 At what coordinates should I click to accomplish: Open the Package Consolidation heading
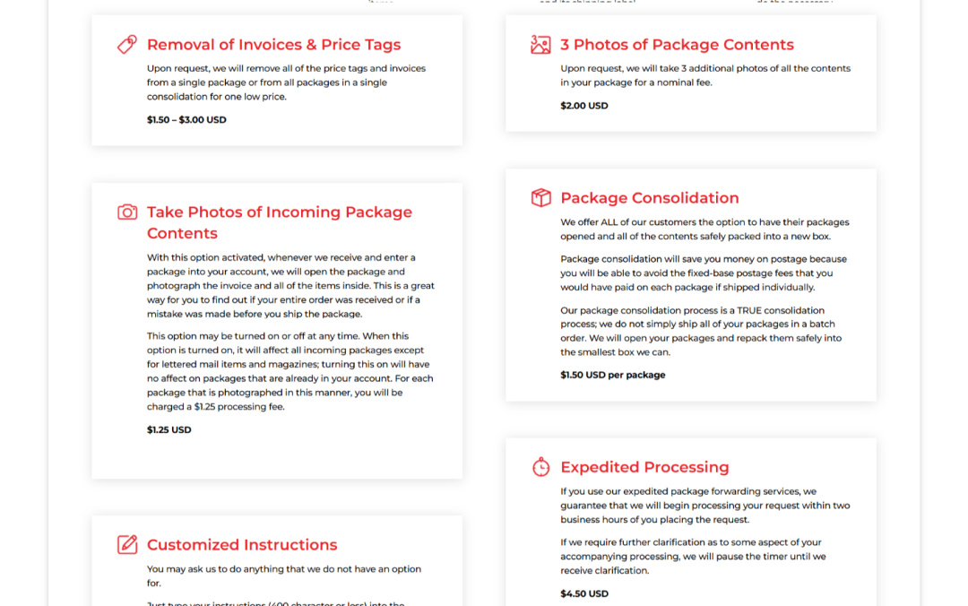coord(650,198)
